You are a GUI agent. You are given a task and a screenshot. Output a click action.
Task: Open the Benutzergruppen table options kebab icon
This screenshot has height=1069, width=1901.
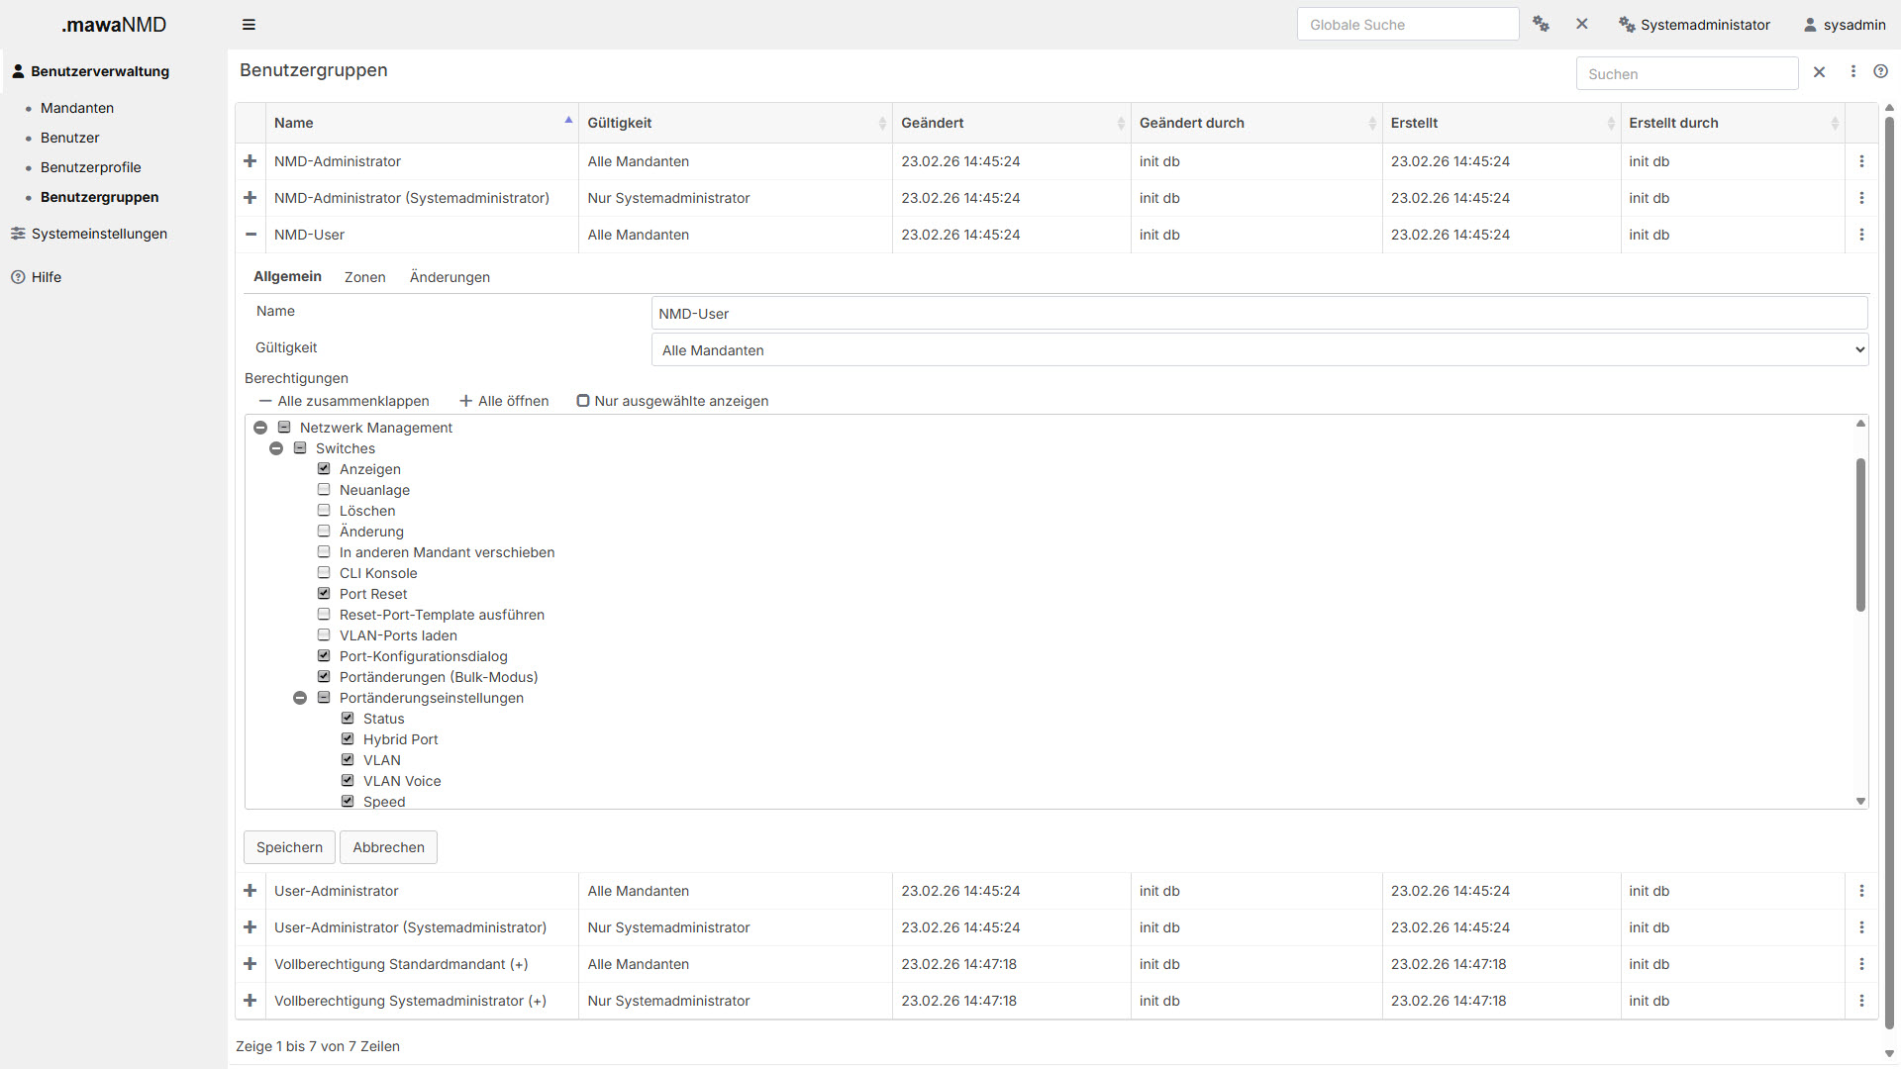click(x=1853, y=71)
